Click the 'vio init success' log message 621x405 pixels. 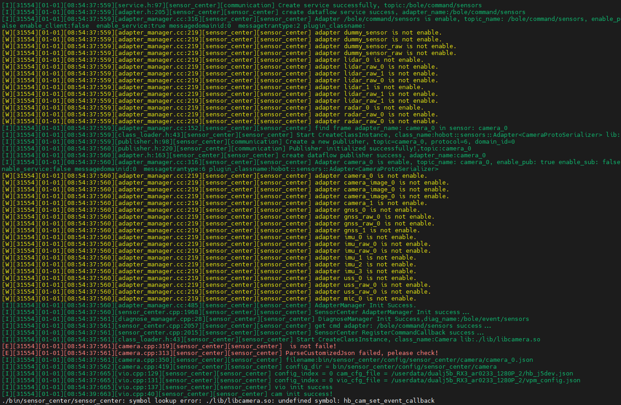[303, 387]
